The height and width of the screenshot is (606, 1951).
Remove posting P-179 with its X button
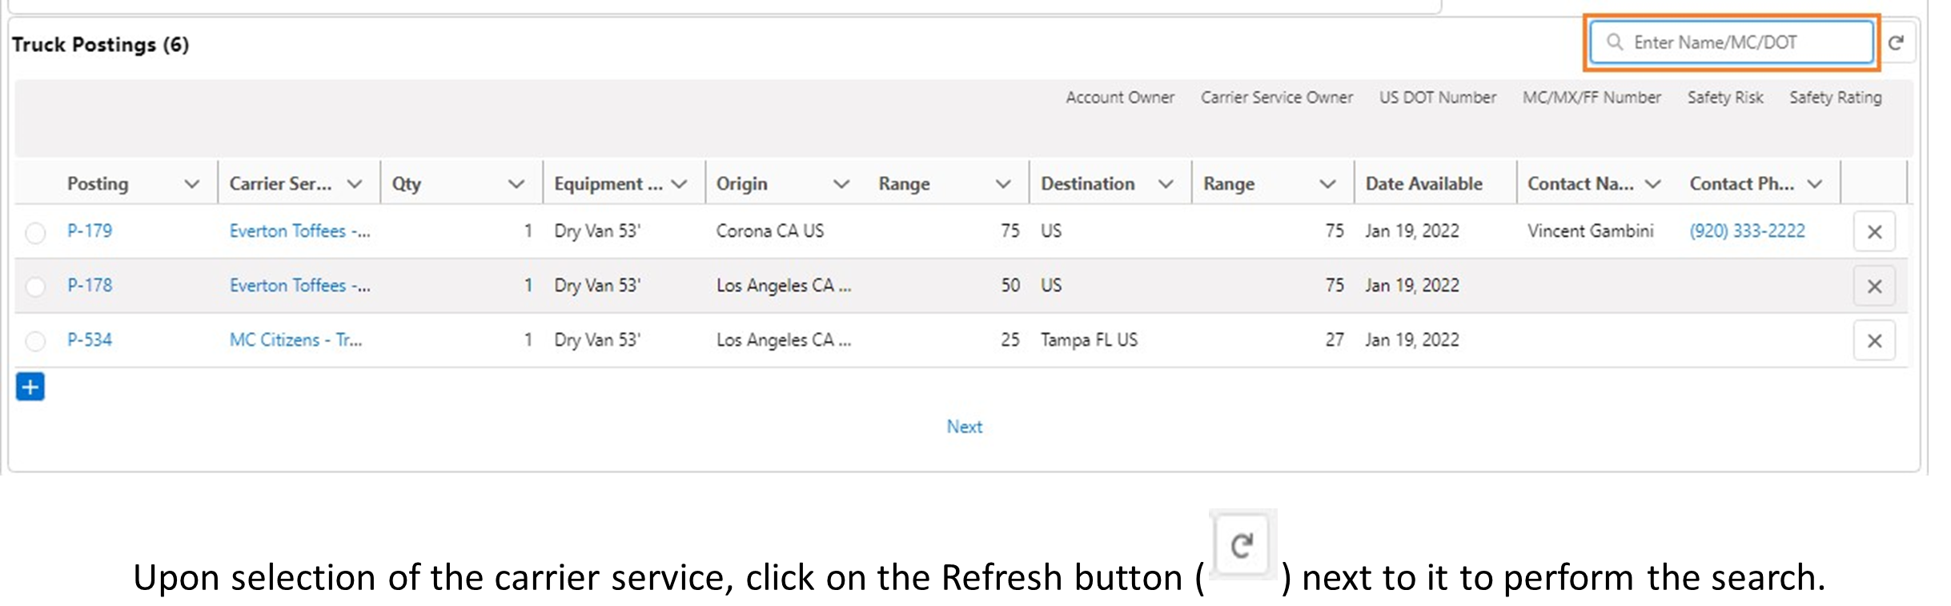point(1874,231)
